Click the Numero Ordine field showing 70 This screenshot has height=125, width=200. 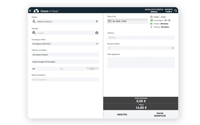coord(124,48)
